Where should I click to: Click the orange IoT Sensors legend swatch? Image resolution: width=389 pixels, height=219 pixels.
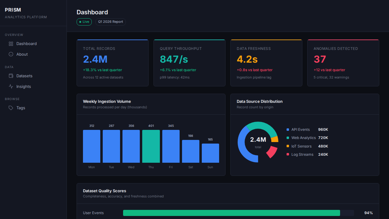click(288, 146)
